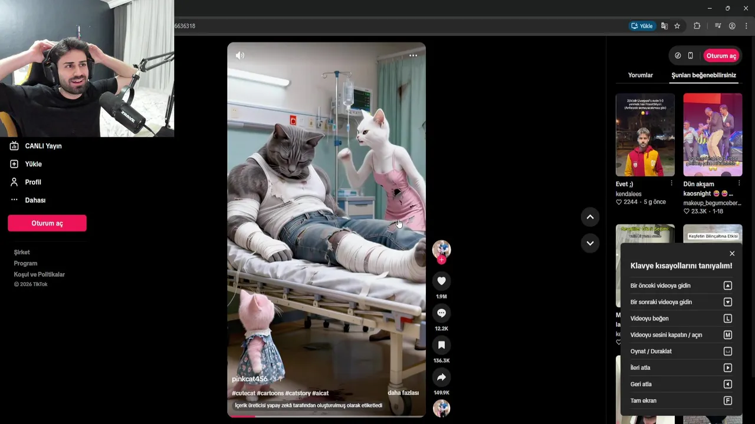Open the Program footer link

[25, 263]
